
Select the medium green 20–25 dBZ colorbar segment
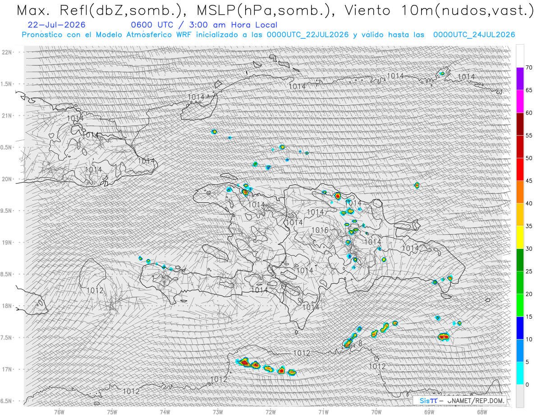tap(520, 282)
